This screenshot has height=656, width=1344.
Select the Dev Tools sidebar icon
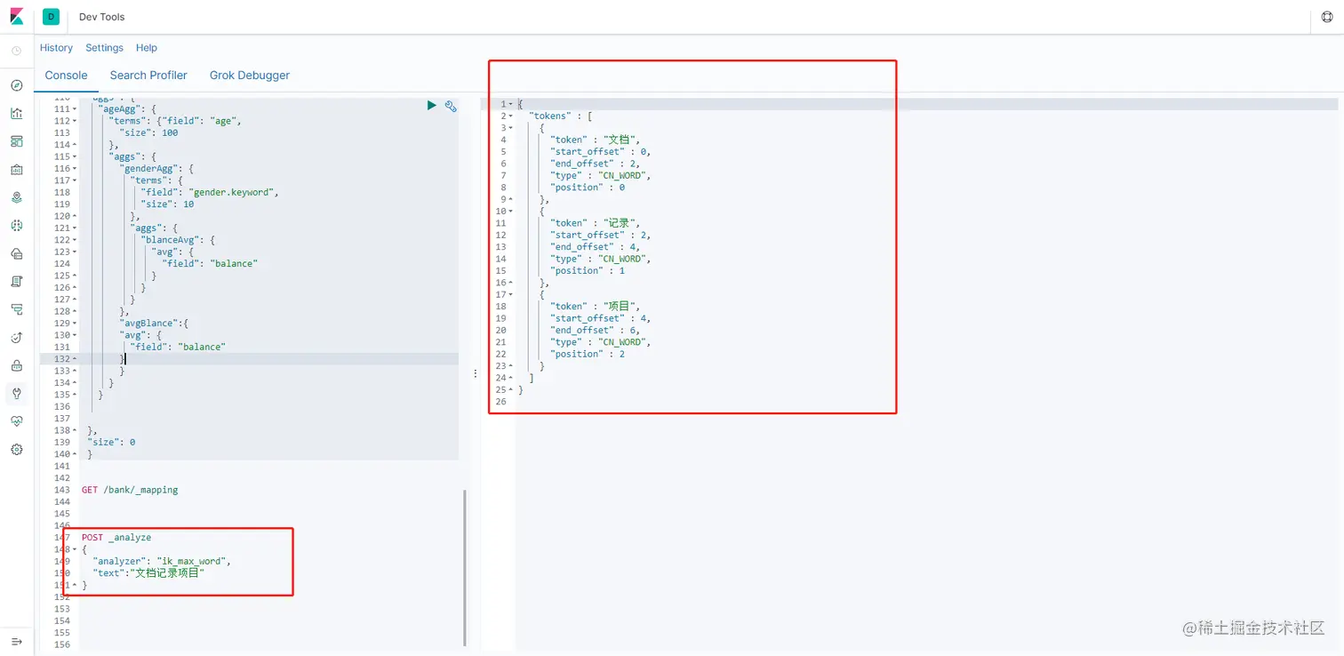[x=16, y=393]
